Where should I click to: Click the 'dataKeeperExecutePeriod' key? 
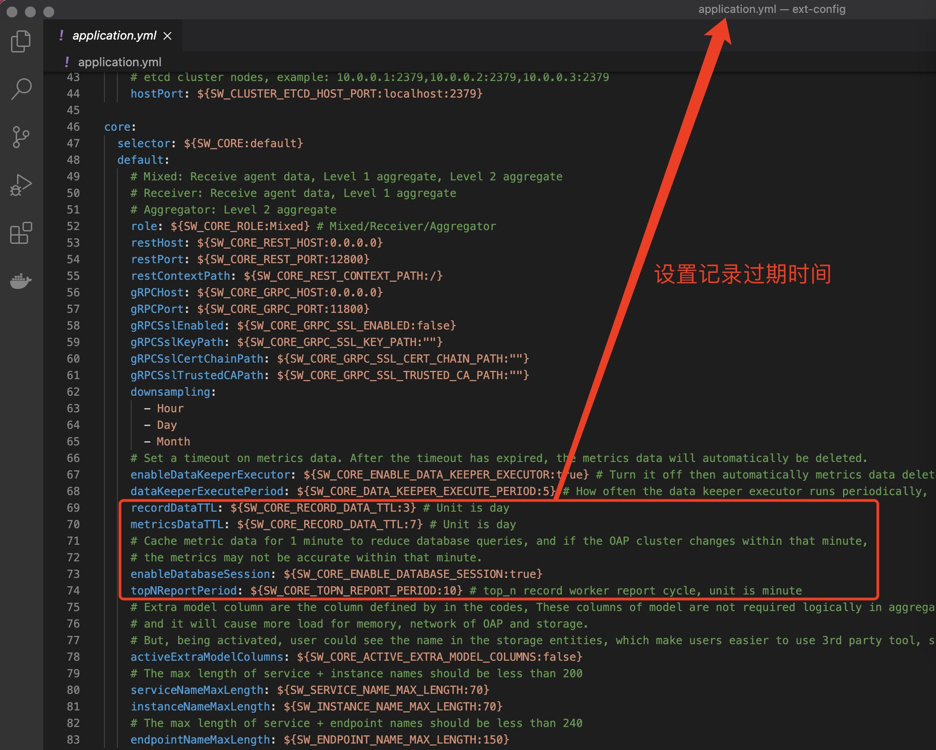point(207,491)
